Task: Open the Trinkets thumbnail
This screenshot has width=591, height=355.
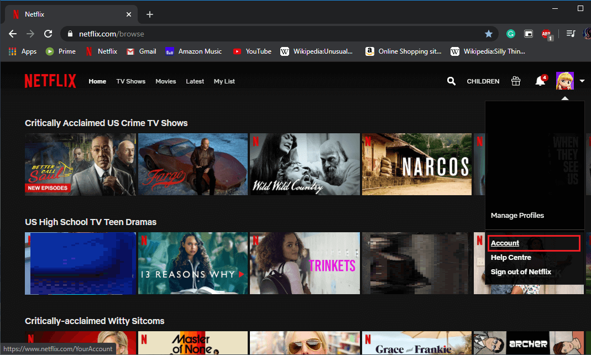Action: 305,263
